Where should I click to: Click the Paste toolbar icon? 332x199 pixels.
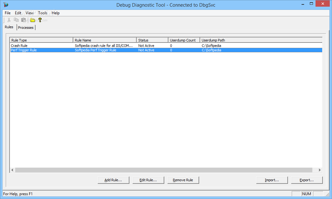pos(23,20)
